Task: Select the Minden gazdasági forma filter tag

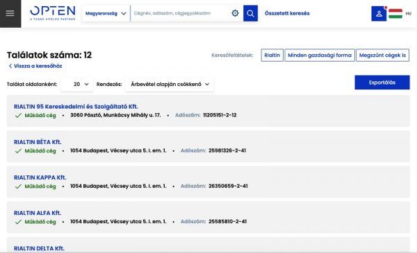Action: (320, 55)
